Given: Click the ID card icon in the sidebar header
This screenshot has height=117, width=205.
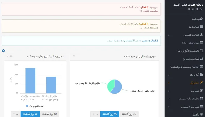Looking at the screenshot, I should 193,9.
